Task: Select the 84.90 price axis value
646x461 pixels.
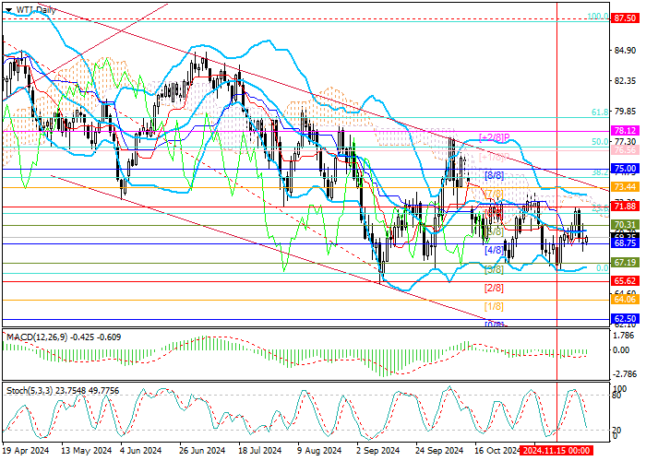Action: click(x=625, y=51)
